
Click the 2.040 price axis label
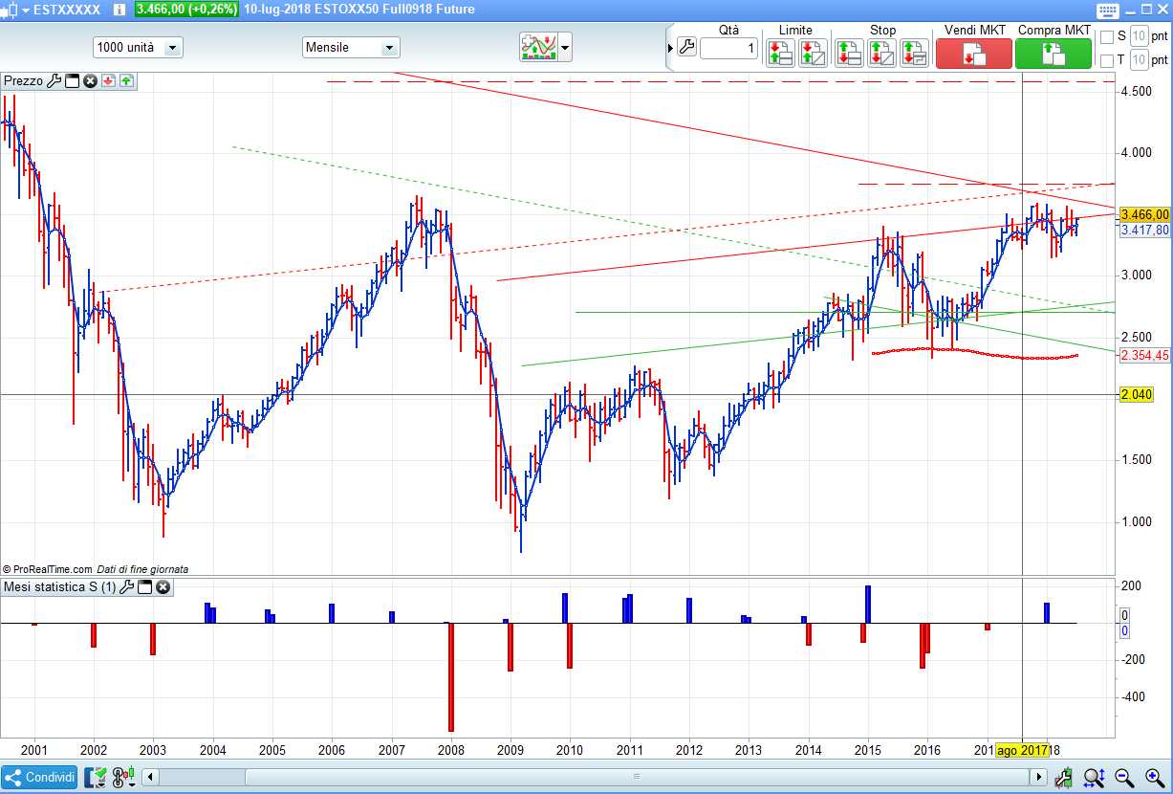pyautogui.click(x=1137, y=394)
